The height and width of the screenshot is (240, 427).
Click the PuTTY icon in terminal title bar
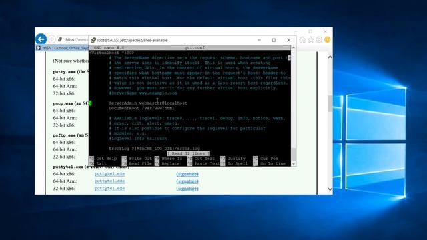click(x=93, y=40)
